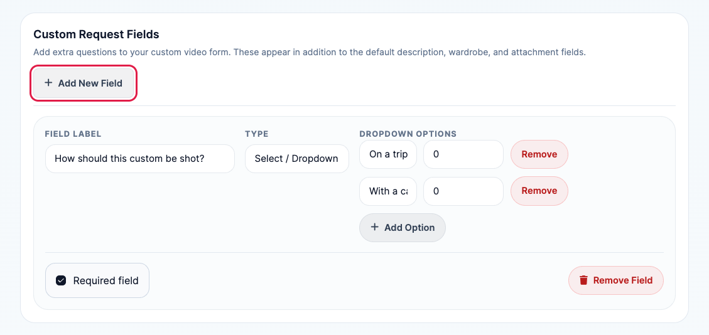The image size is (709, 335).
Task: Edit the 'On a trip' option name
Action: pos(388,154)
